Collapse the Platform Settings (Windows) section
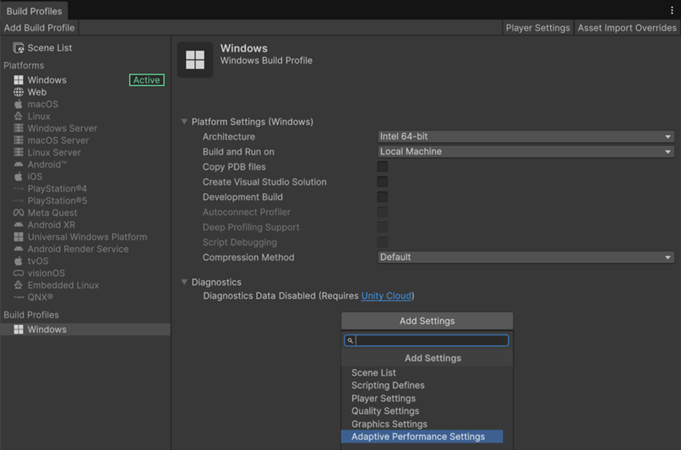The width and height of the screenshot is (681, 450). [184, 122]
